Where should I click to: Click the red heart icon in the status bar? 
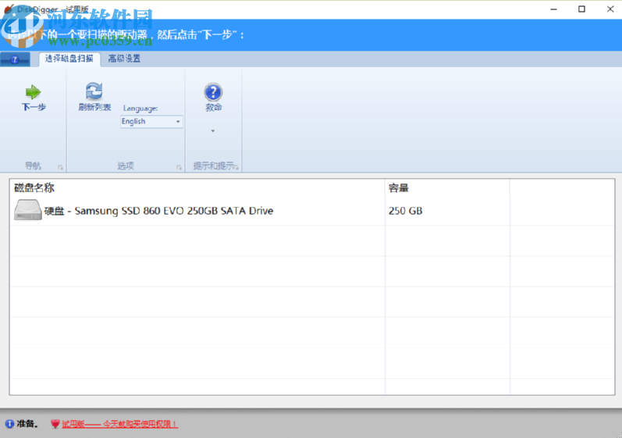click(55, 424)
